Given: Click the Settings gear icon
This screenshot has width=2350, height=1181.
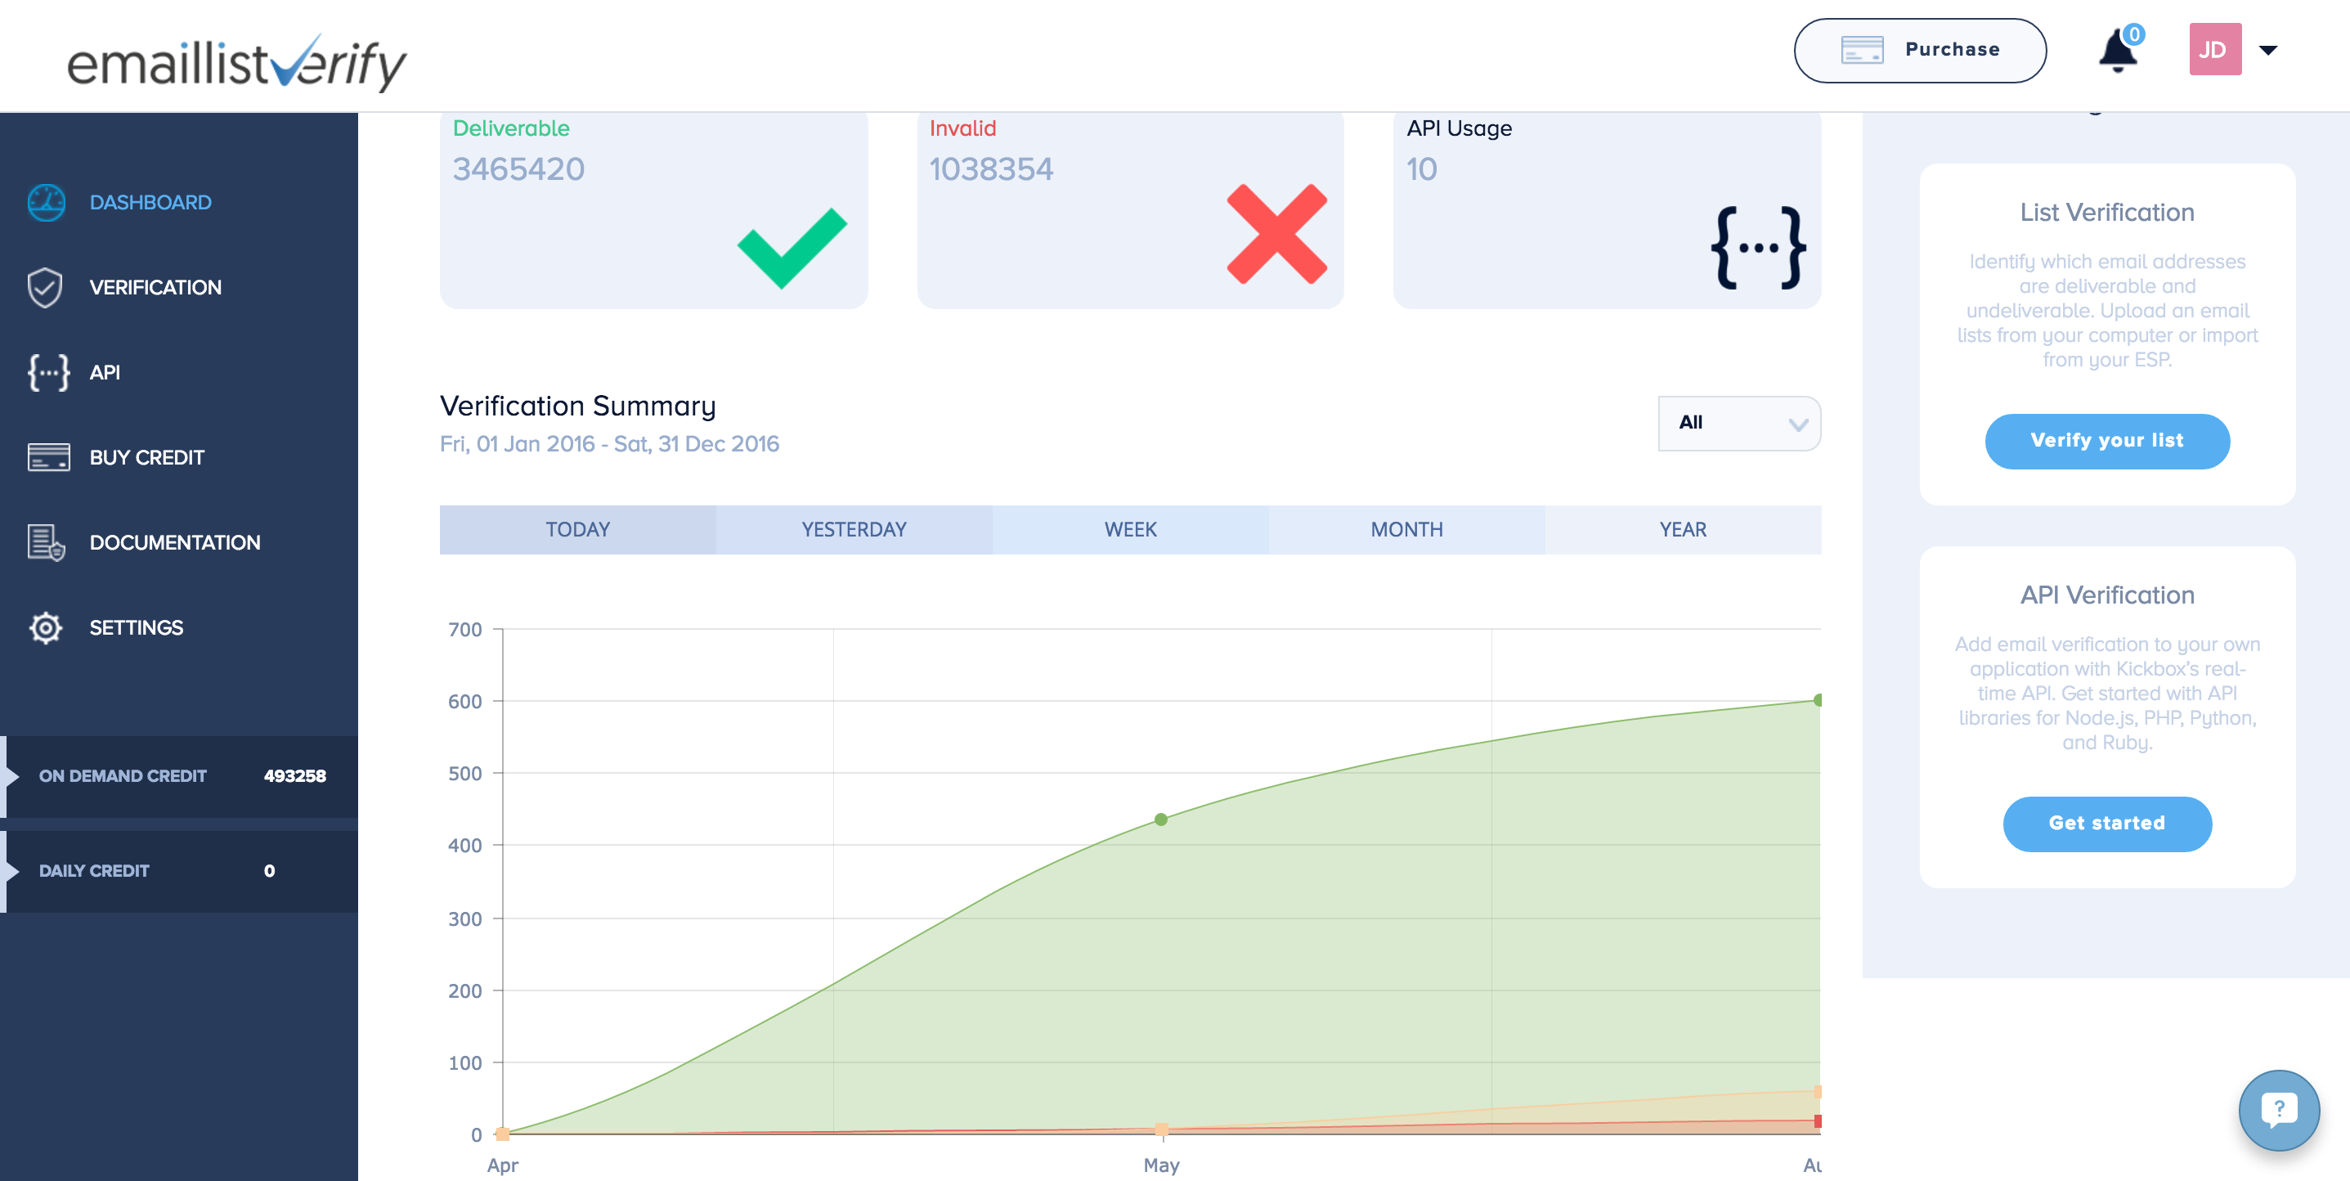Looking at the screenshot, I should point(46,628).
